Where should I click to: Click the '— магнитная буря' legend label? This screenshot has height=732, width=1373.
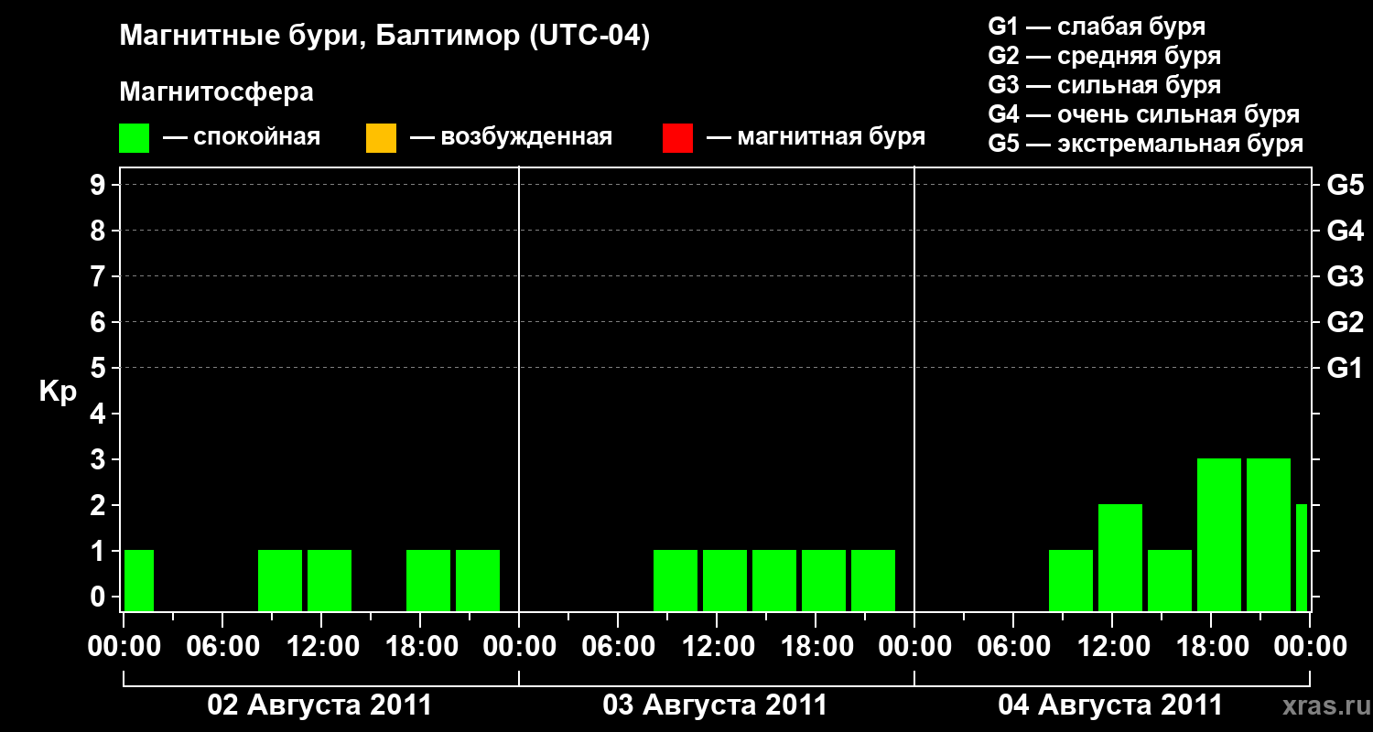816,137
